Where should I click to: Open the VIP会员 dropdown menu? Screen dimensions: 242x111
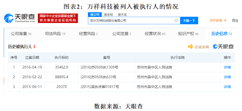[218, 20]
